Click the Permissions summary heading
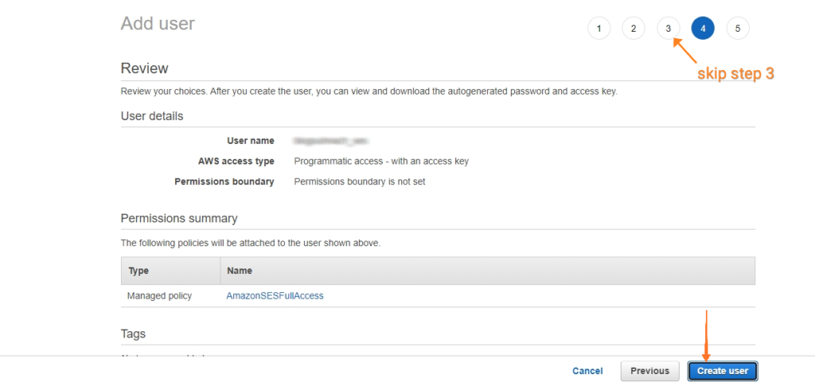This screenshot has width=815, height=386. (179, 218)
